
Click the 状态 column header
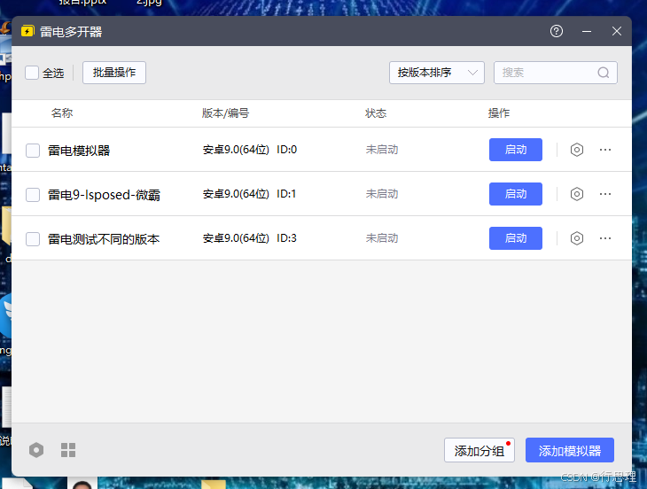376,113
